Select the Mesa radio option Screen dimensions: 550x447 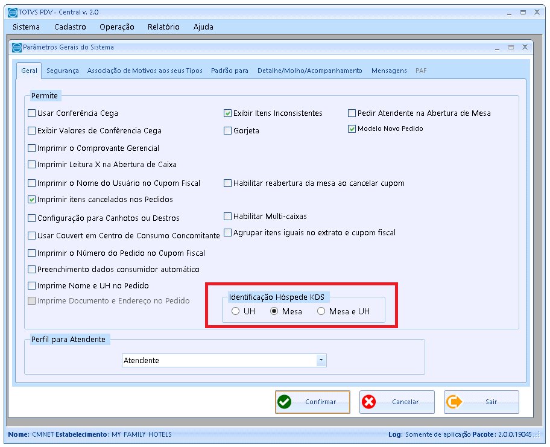[x=274, y=311]
